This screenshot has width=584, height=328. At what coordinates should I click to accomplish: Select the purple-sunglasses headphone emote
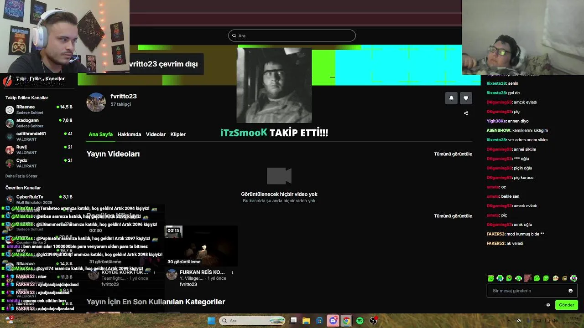click(574, 278)
